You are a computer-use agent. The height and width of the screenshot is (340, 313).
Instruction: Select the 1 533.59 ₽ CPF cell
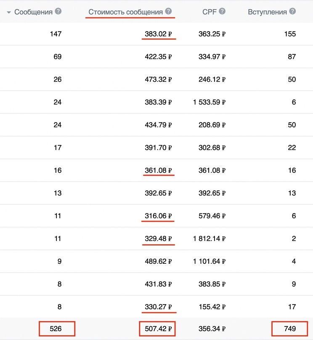pos(210,102)
